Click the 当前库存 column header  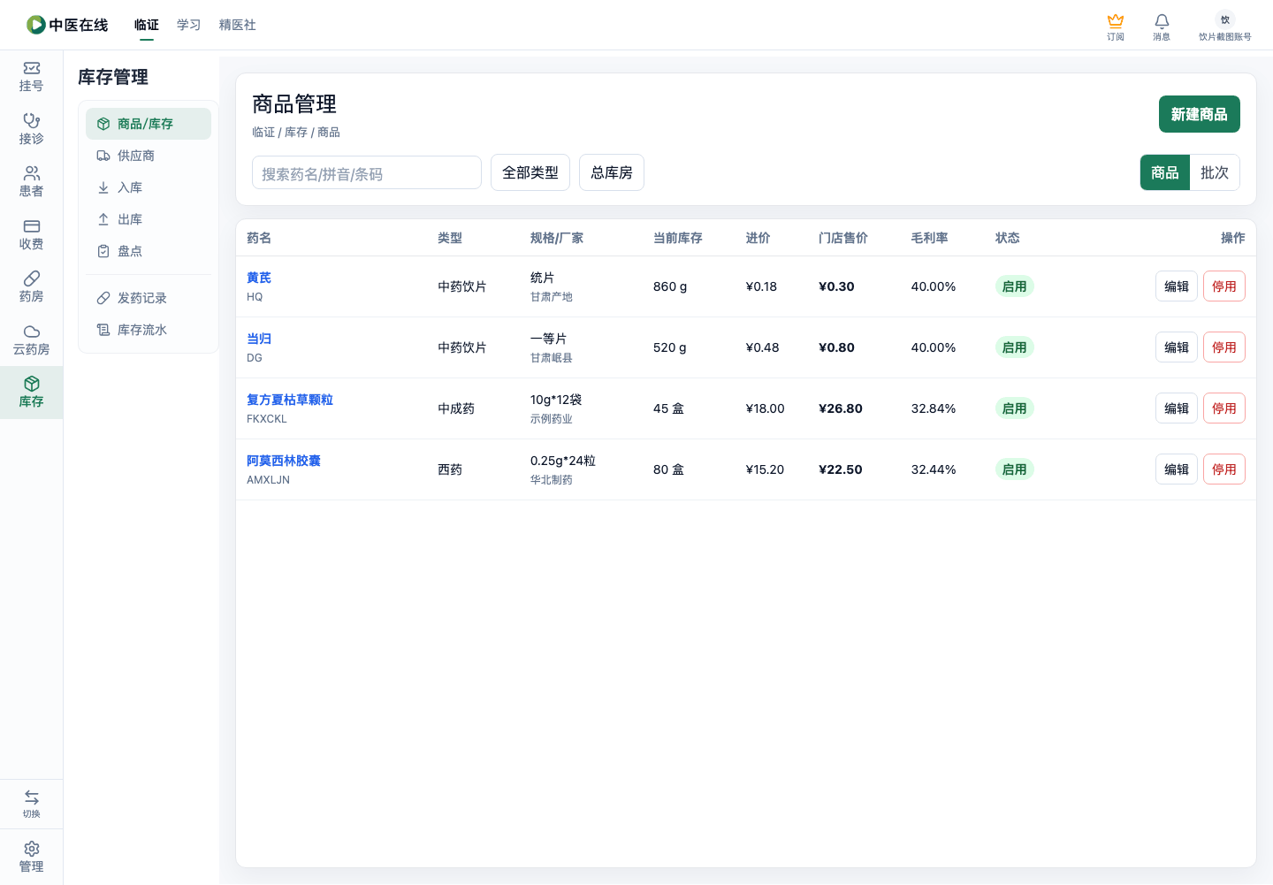click(x=678, y=238)
